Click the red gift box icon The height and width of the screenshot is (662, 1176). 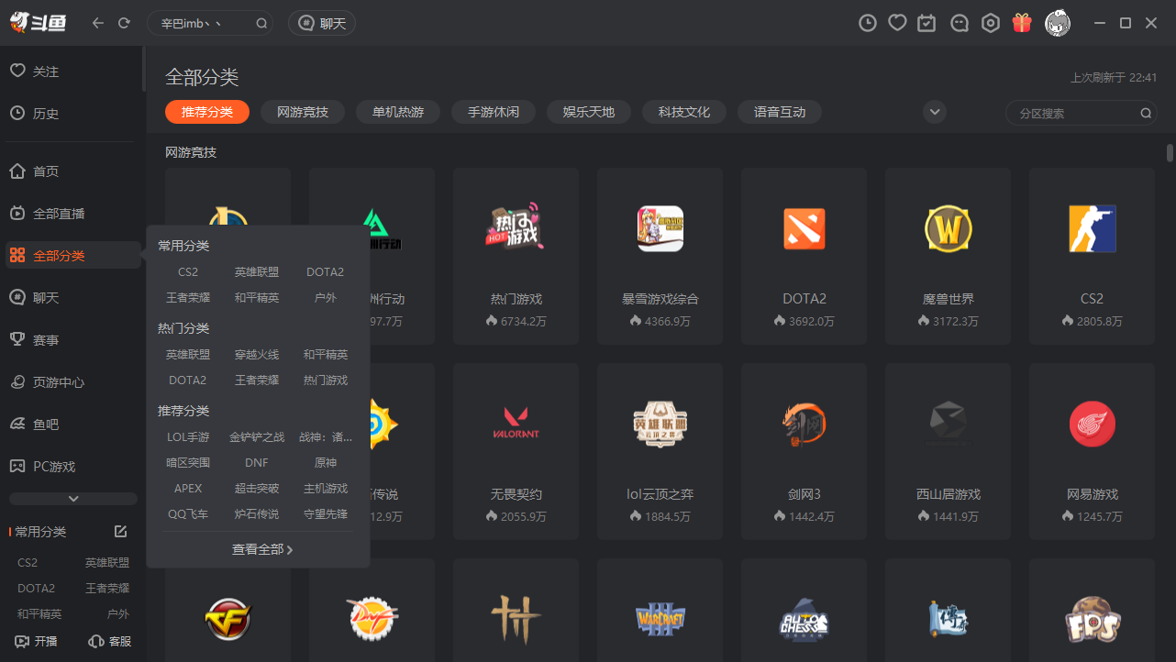coord(1022,23)
